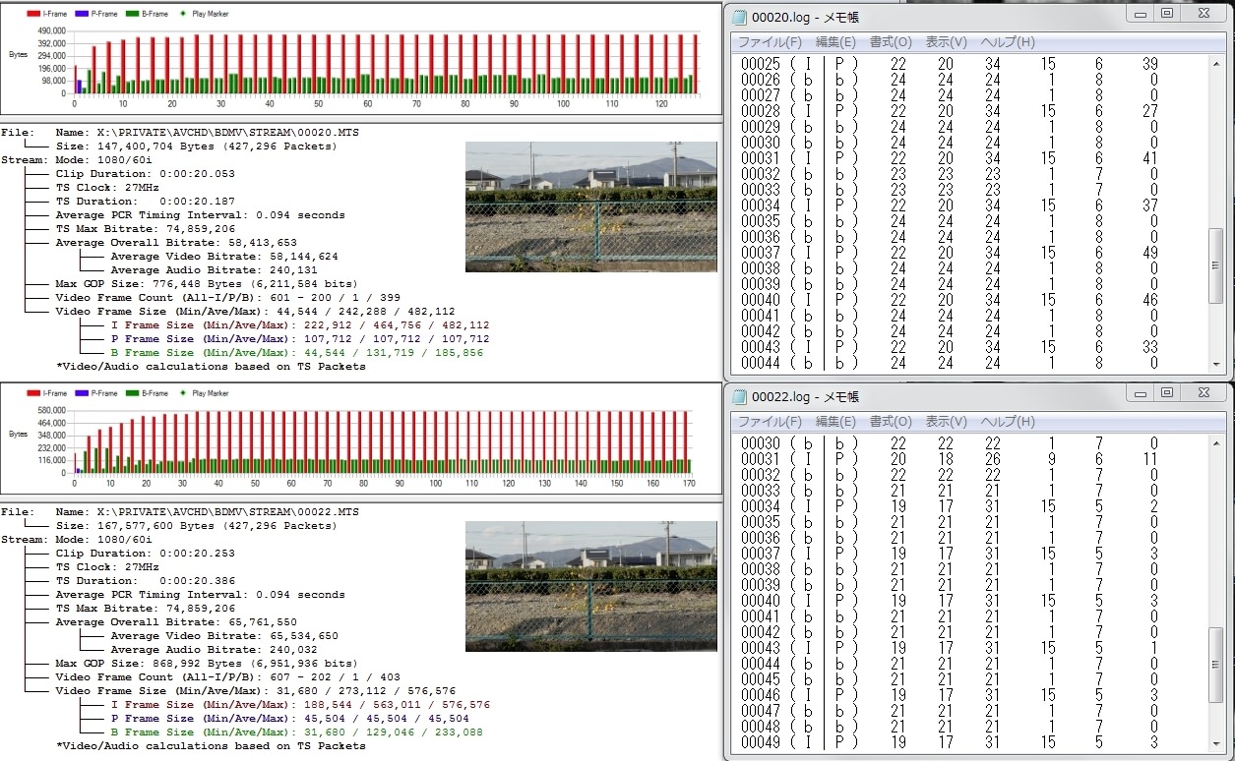Open ヘルプ(H) menu in the 00020.log window

click(x=1007, y=42)
